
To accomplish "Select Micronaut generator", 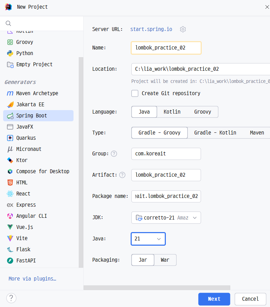I will [x=38, y=149].
